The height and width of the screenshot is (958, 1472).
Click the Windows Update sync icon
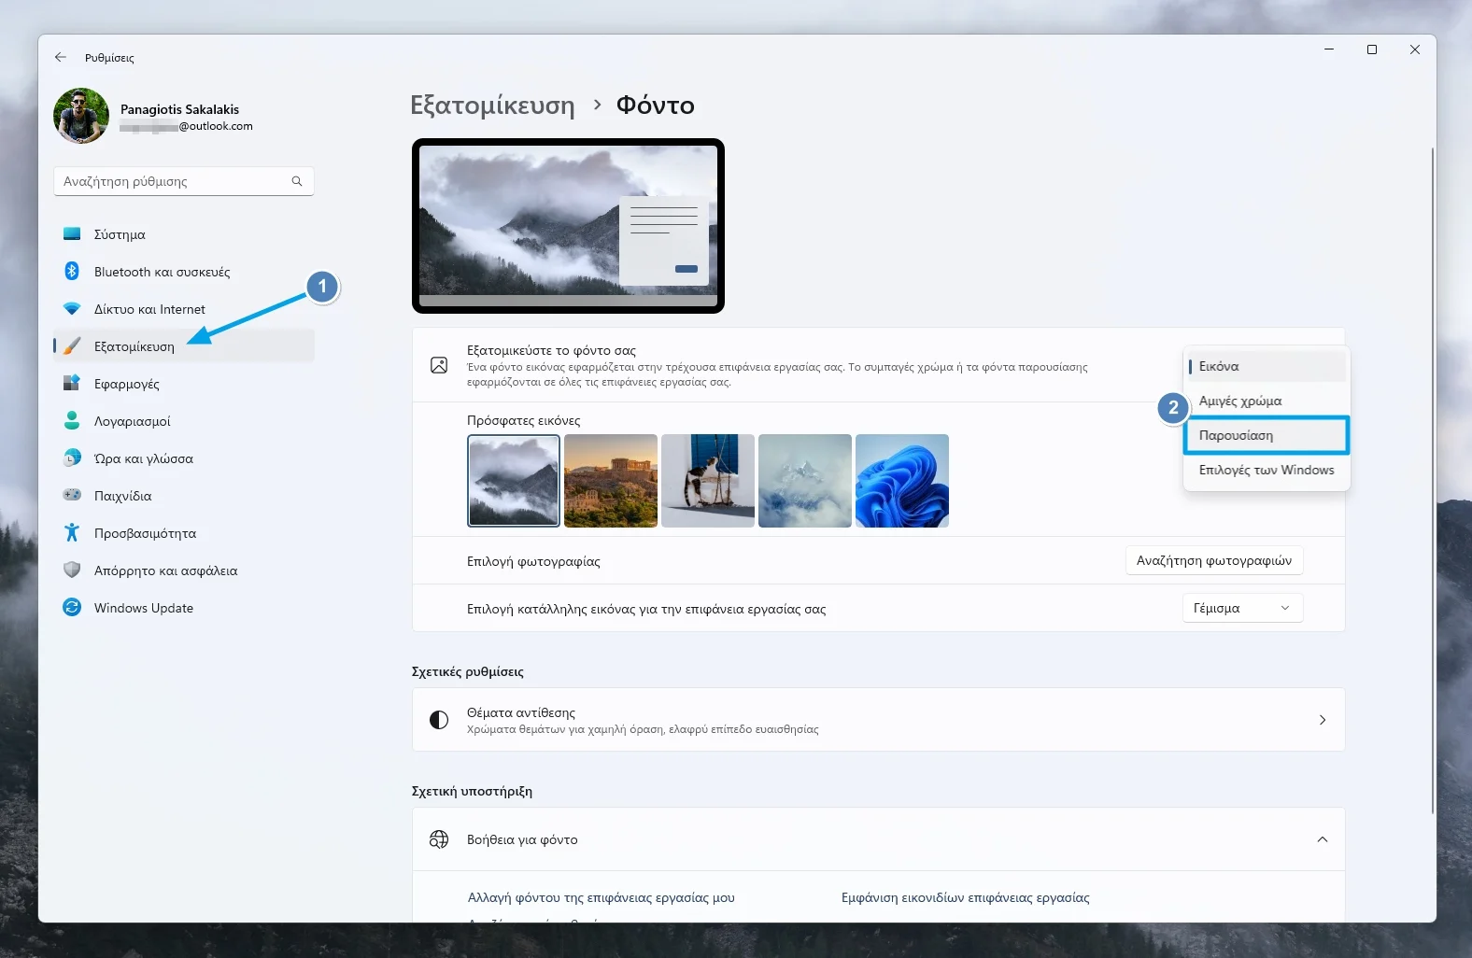(72, 608)
